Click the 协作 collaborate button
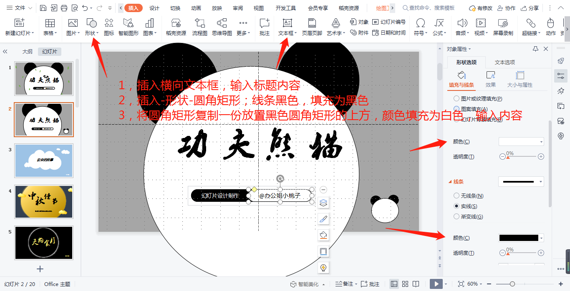The height and width of the screenshot is (291, 570). click(x=506, y=8)
